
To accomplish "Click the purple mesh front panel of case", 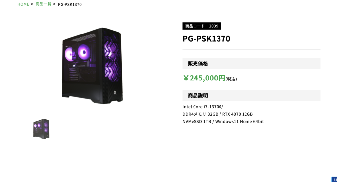I will tap(112, 58).
